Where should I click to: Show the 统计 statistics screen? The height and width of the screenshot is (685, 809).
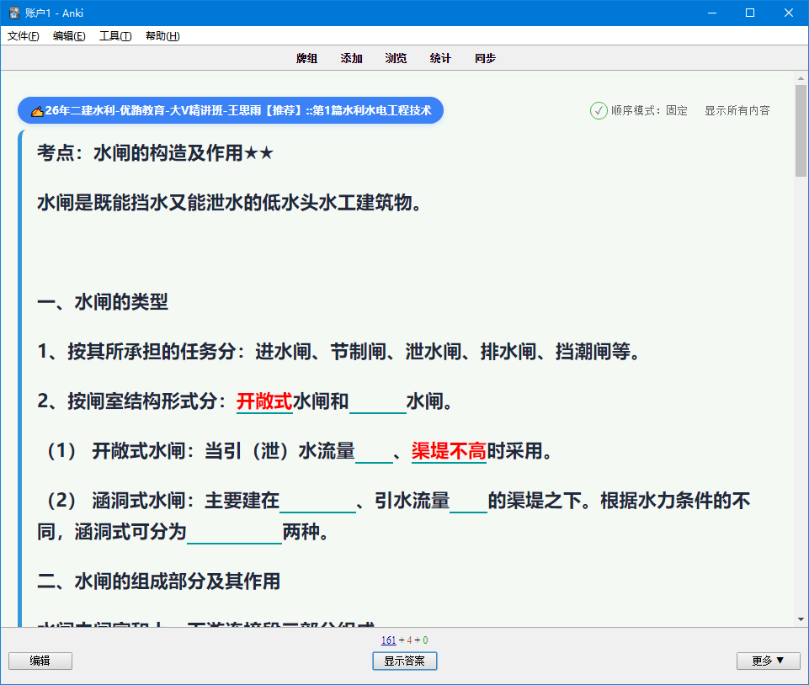coord(440,58)
